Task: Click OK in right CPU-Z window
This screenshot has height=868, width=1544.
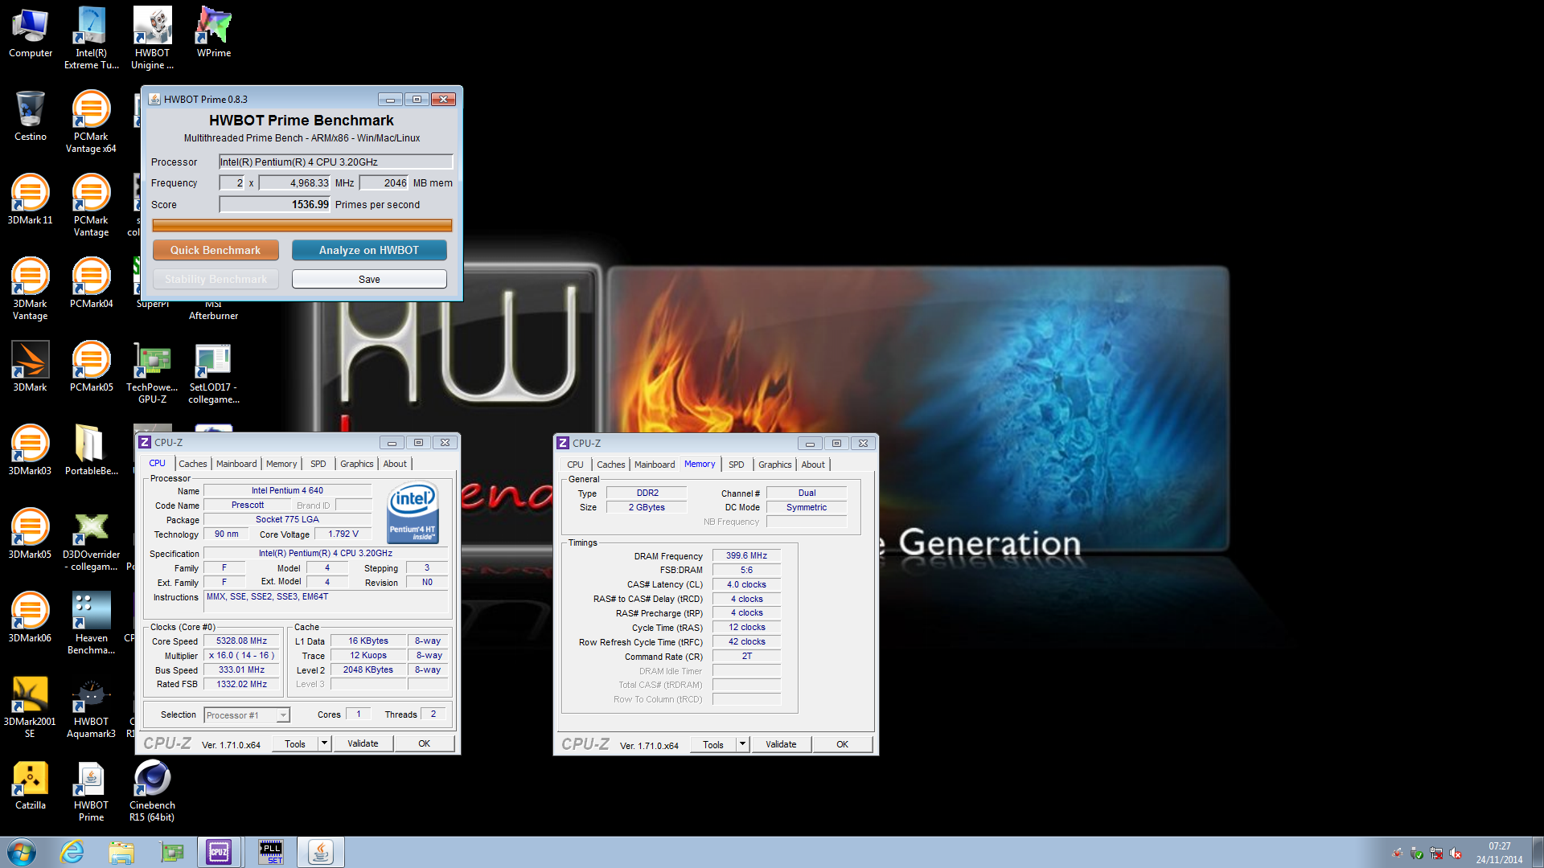Action: pyautogui.click(x=842, y=744)
